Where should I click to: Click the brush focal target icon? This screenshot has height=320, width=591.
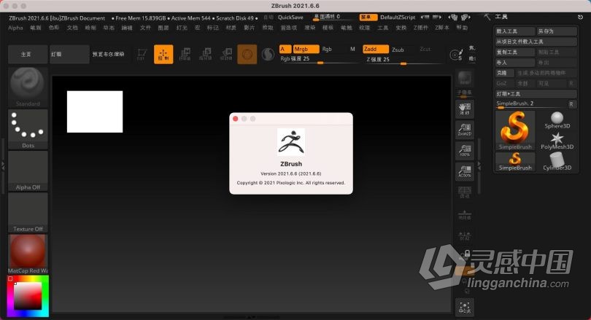pos(456,55)
